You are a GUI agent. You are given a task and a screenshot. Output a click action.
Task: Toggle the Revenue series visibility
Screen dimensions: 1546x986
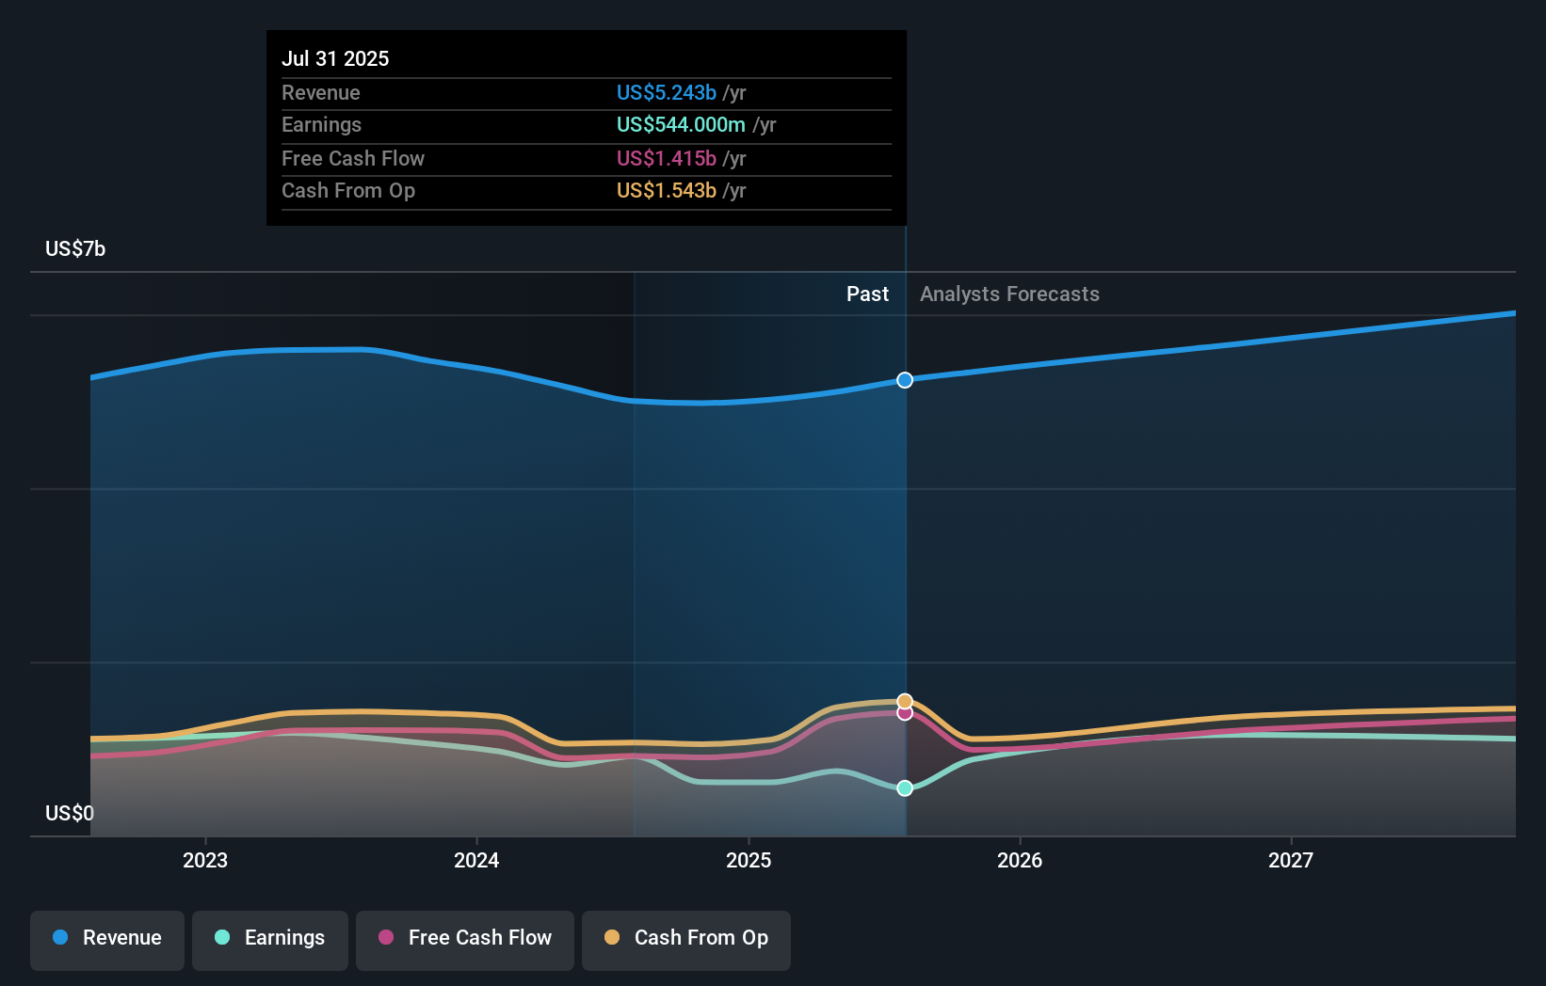106,940
